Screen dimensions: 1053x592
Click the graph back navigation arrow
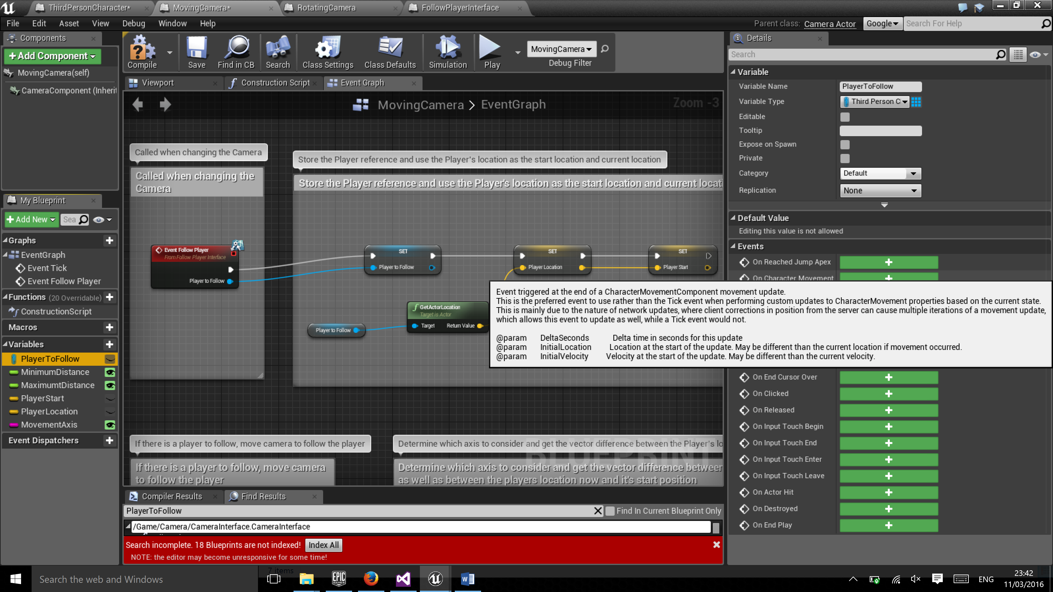click(x=138, y=104)
